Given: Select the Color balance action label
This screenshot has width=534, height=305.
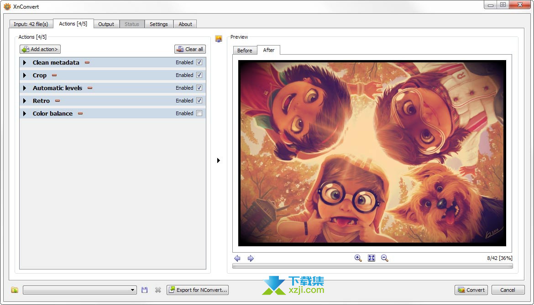Looking at the screenshot, I should coord(53,113).
